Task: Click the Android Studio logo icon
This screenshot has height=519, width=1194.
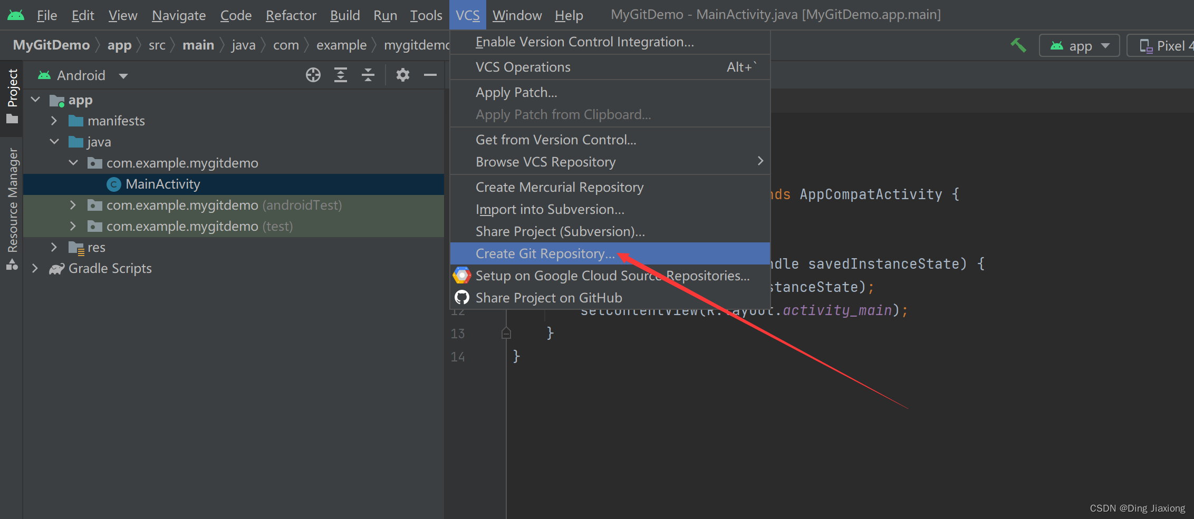Action: 16,15
